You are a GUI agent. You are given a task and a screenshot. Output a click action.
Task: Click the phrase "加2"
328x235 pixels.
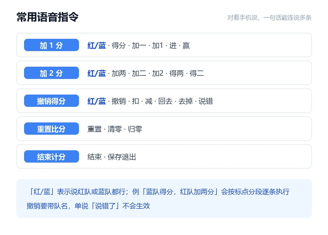158,73
